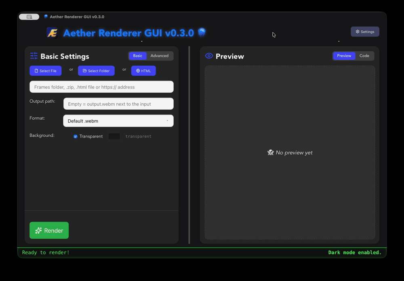
Task: Click the sparkle icon on the Render button
Action: point(38,230)
